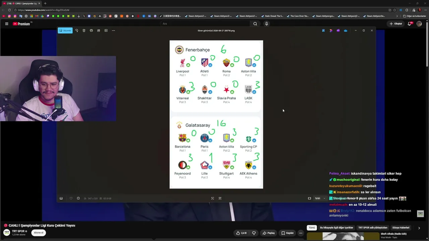Toggle the filmstrip at Photos bottom-left
This screenshot has height=241, width=429.
click(x=61, y=198)
